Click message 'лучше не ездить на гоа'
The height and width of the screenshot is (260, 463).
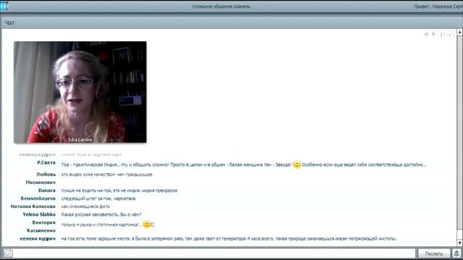(x=119, y=191)
